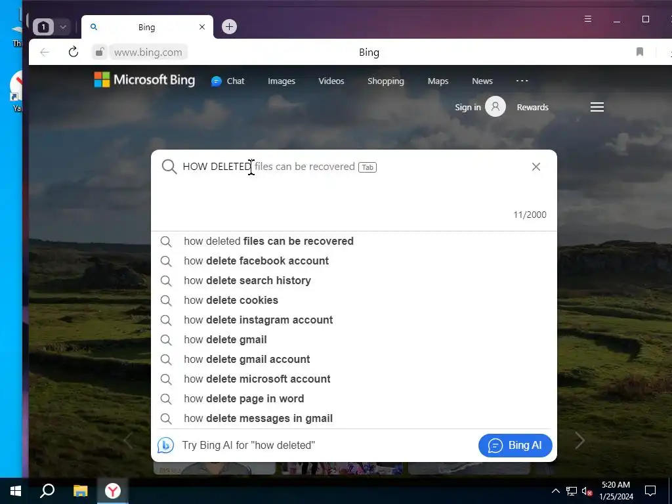
Task: Select the Bing browser tab
Action: 146,27
